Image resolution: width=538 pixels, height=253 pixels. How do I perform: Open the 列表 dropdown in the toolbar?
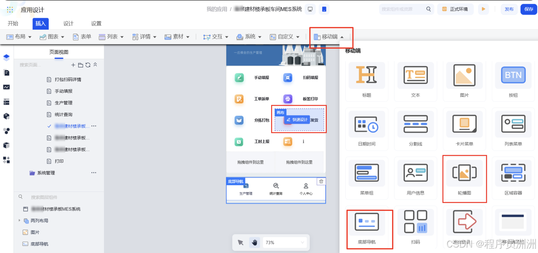tap(111, 37)
